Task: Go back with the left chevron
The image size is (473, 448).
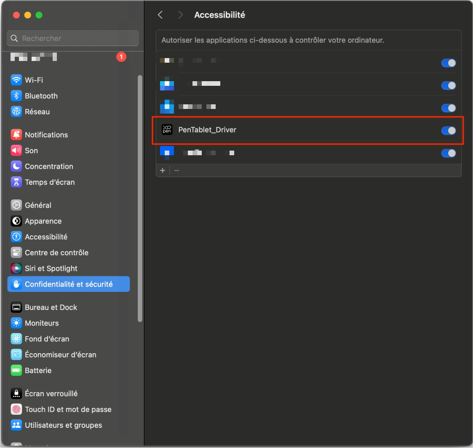Action: pyautogui.click(x=160, y=15)
